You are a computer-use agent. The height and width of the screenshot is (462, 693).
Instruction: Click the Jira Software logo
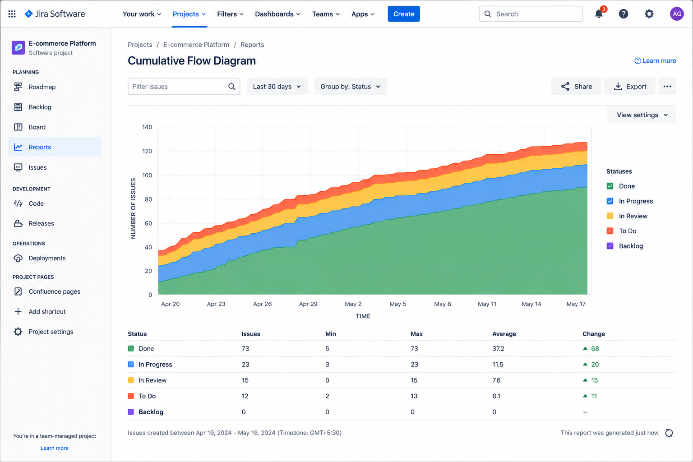point(55,14)
